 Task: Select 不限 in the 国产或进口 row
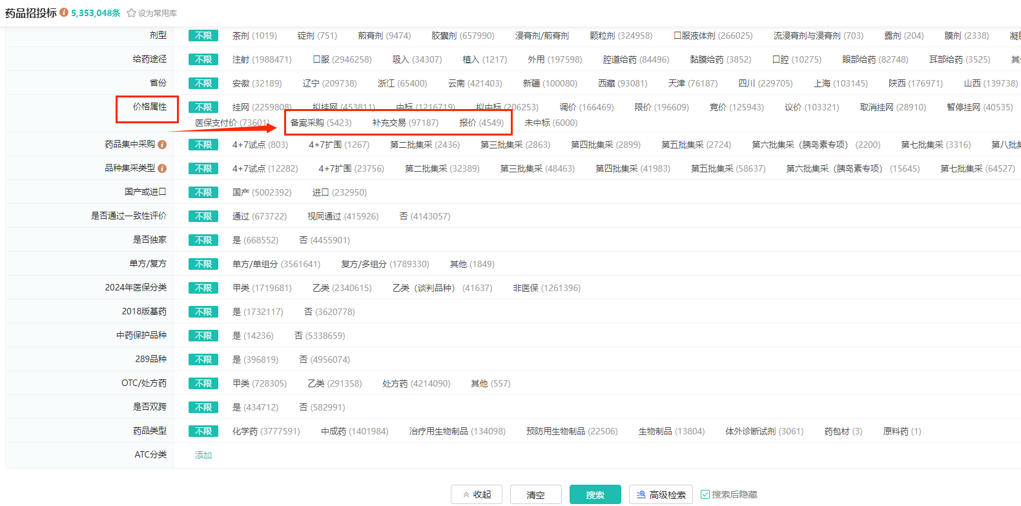[203, 192]
